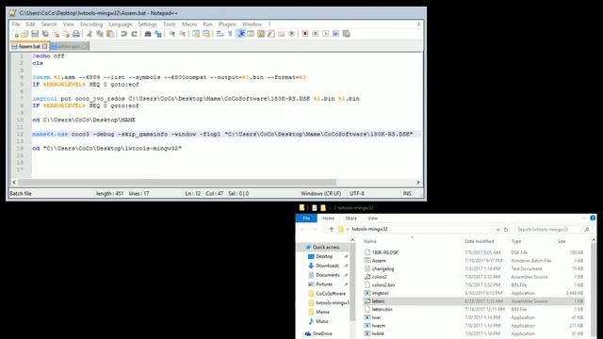Click the Search lwtools-mingw32 field

pos(552,230)
